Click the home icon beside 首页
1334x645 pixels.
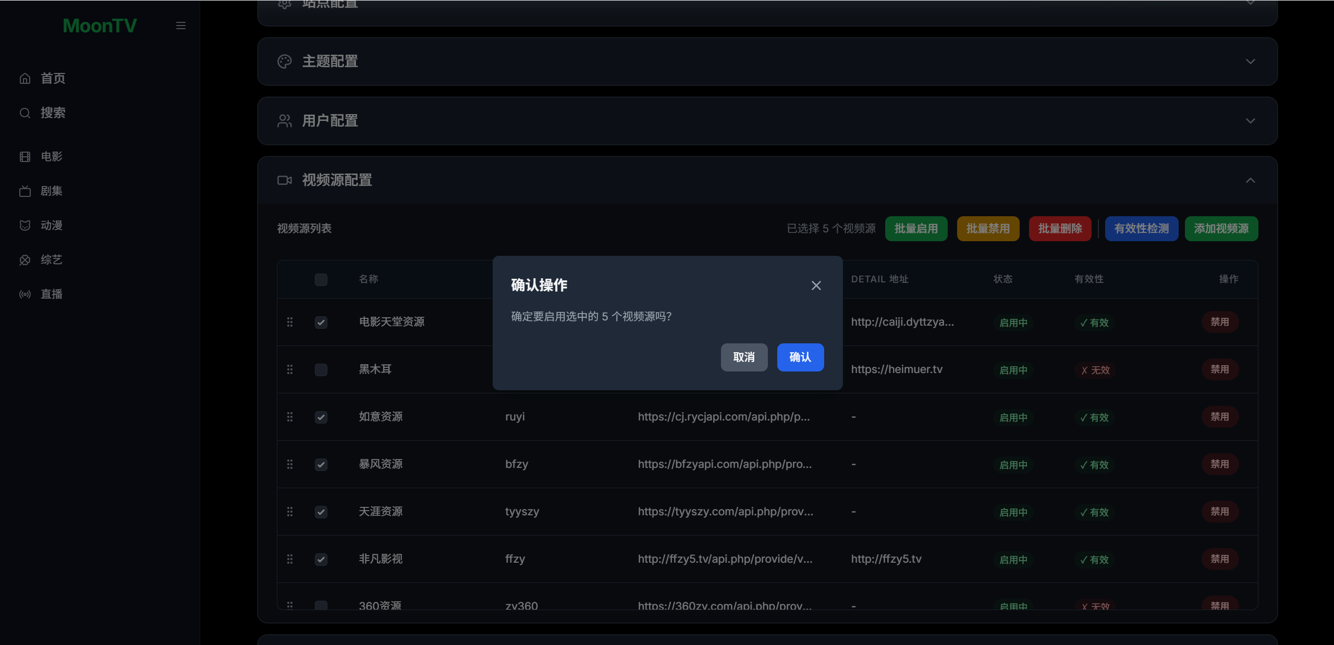(25, 78)
